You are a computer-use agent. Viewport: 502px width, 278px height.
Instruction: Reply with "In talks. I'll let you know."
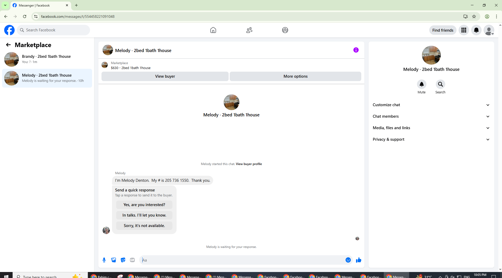tap(144, 215)
